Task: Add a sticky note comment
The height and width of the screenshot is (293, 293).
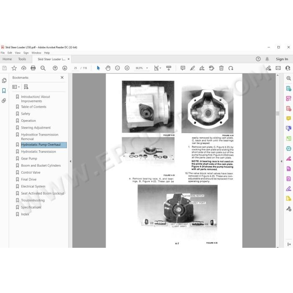Action: click(183, 68)
